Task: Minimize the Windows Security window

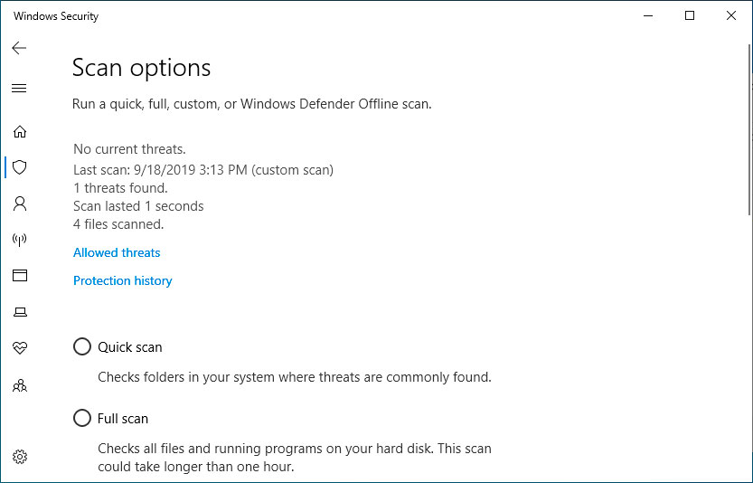Action: coord(648,15)
